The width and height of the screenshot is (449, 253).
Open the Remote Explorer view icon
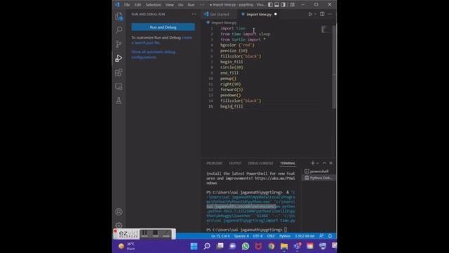coord(119,86)
